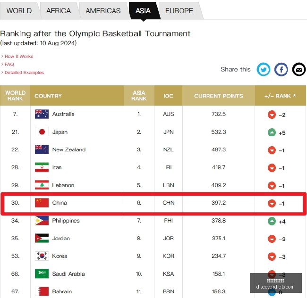Open the AMERICAS rankings tab
Viewport: 307px width, 298px height.
pyautogui.click(x=103, y=11)
